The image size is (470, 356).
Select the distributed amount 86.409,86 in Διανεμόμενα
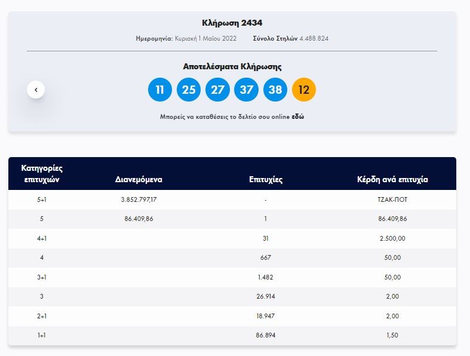point(139,219)
